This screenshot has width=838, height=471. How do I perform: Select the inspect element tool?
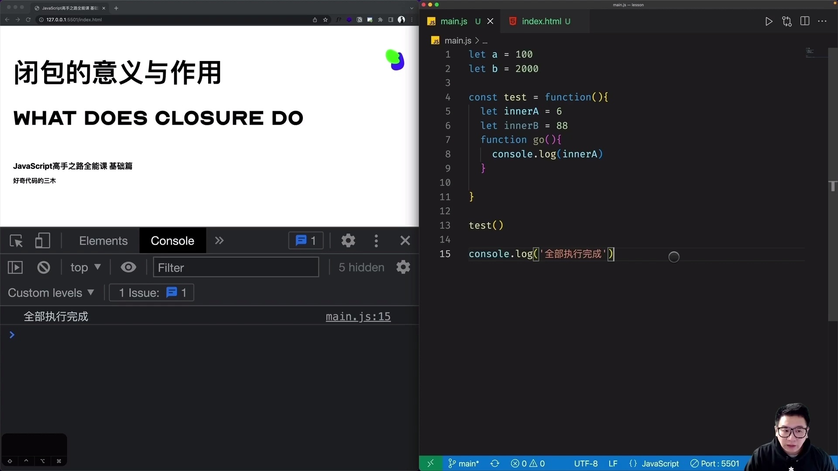coord(16,241)
